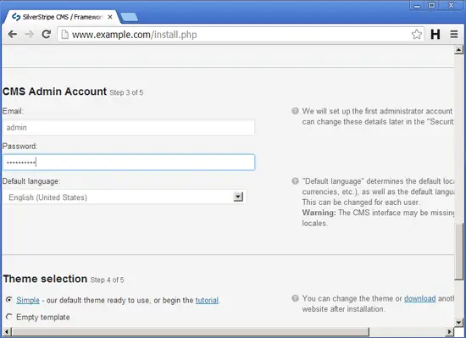Image resolution: width=466 pixels, height=338 pixels.
Task: Click the vertical scrollbar down arrow
Action: pos(458,322)
